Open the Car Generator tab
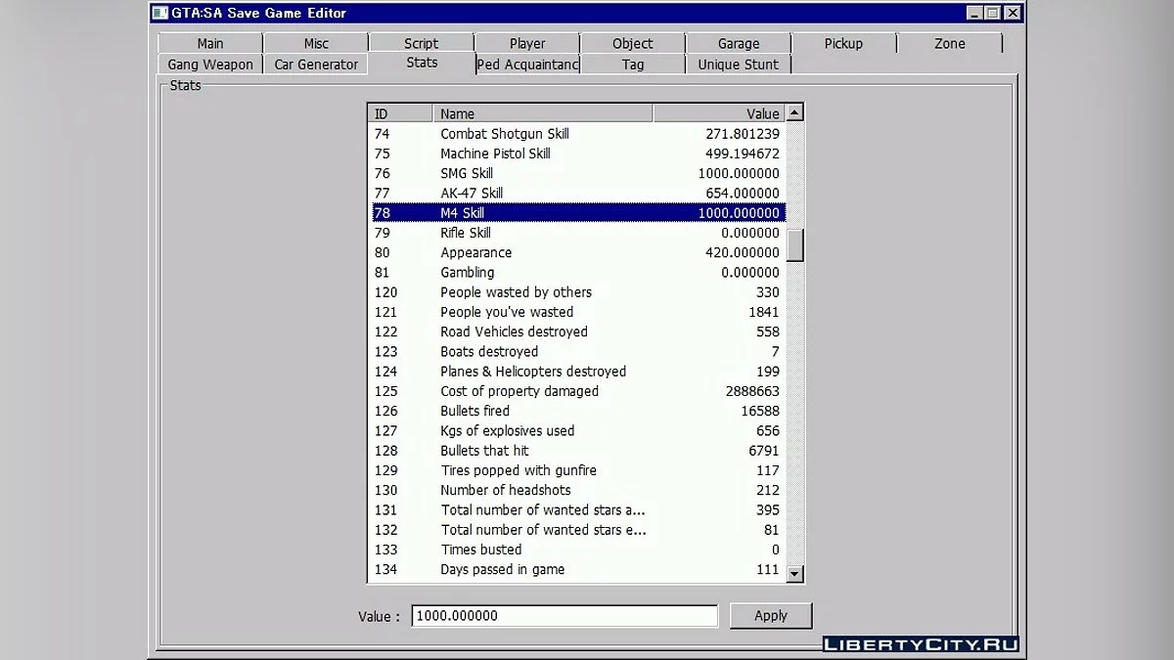Screen dimensions: 1174x660 pyautogui.click(x=316, y=65)
